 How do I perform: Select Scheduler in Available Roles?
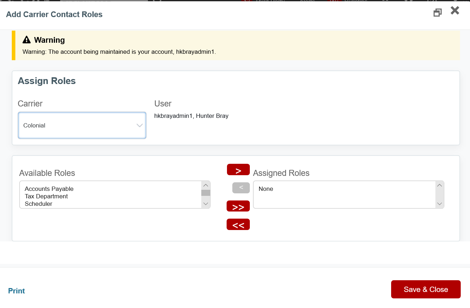[38, 204]
